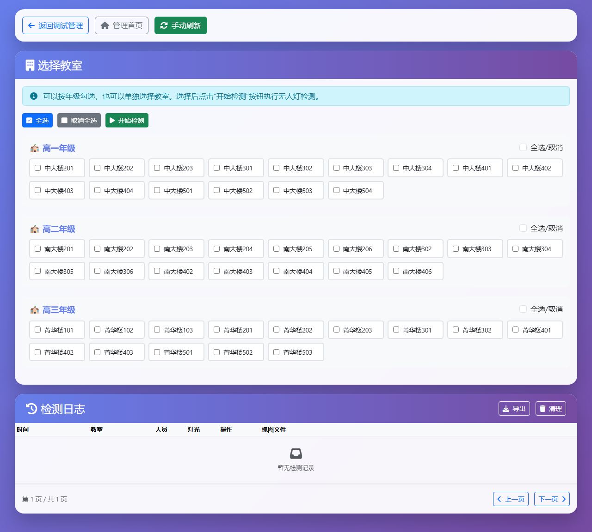The width and height of the screenshot is (592, 532).
Task: Click the trash icon on 清理
Action: click(x=543, y=409)
